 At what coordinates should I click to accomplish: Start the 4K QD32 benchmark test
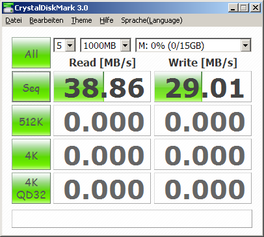[31, 188]
